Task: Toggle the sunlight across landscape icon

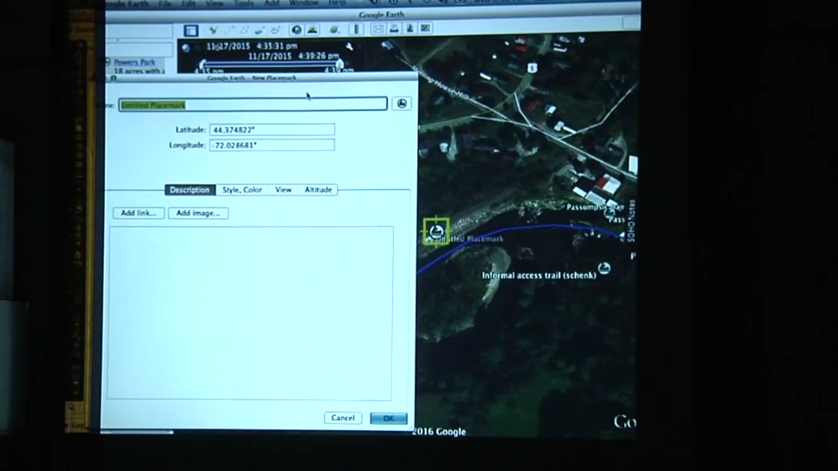Action: tap(313, 30)
